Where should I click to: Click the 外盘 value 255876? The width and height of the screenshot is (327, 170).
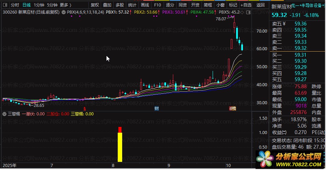[x=298, y=112]
